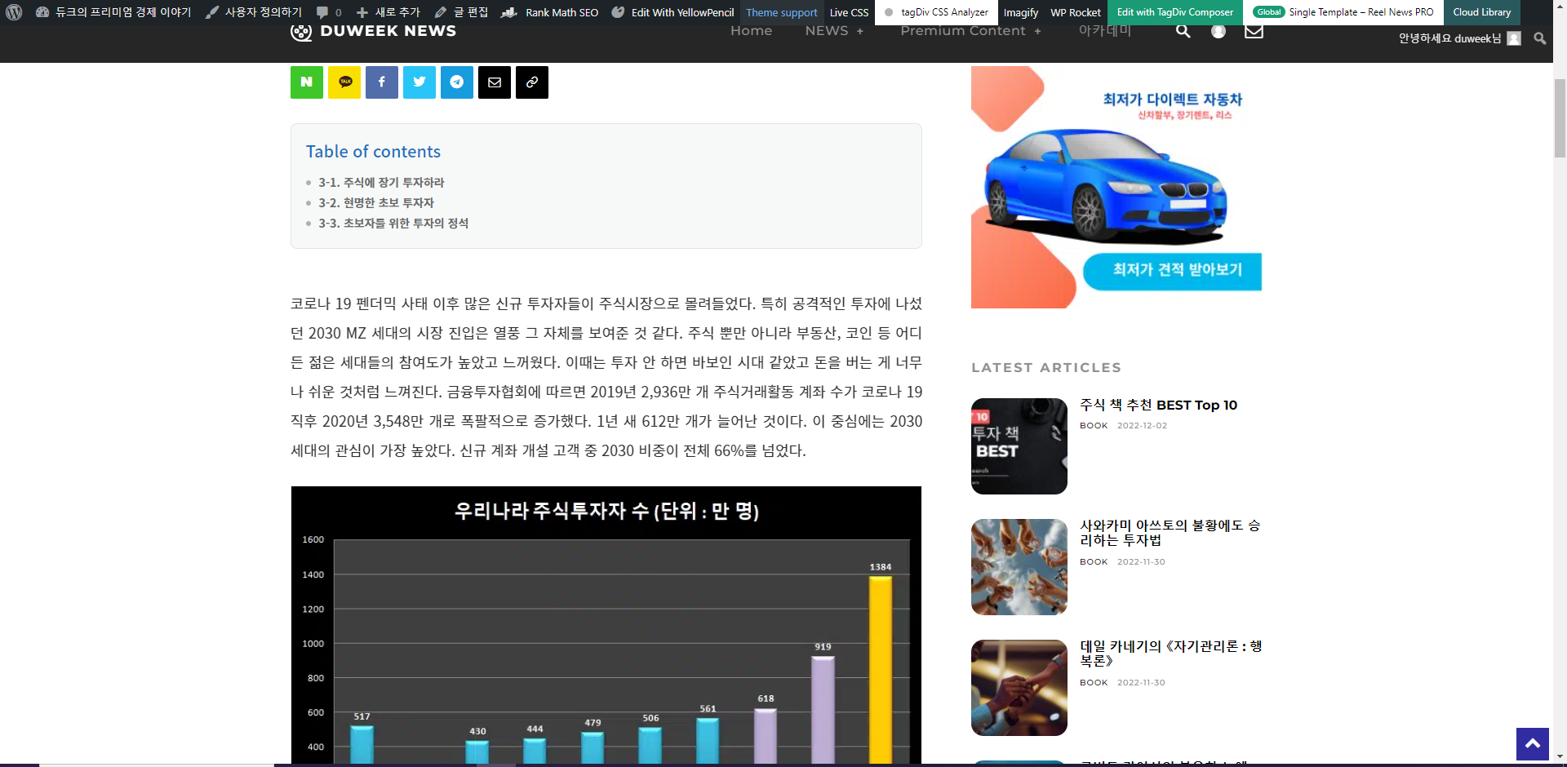Click the 안녕하세요 duweek님 account greeting
This screenshot has width=1567, height=767.
pos(1449,38)
